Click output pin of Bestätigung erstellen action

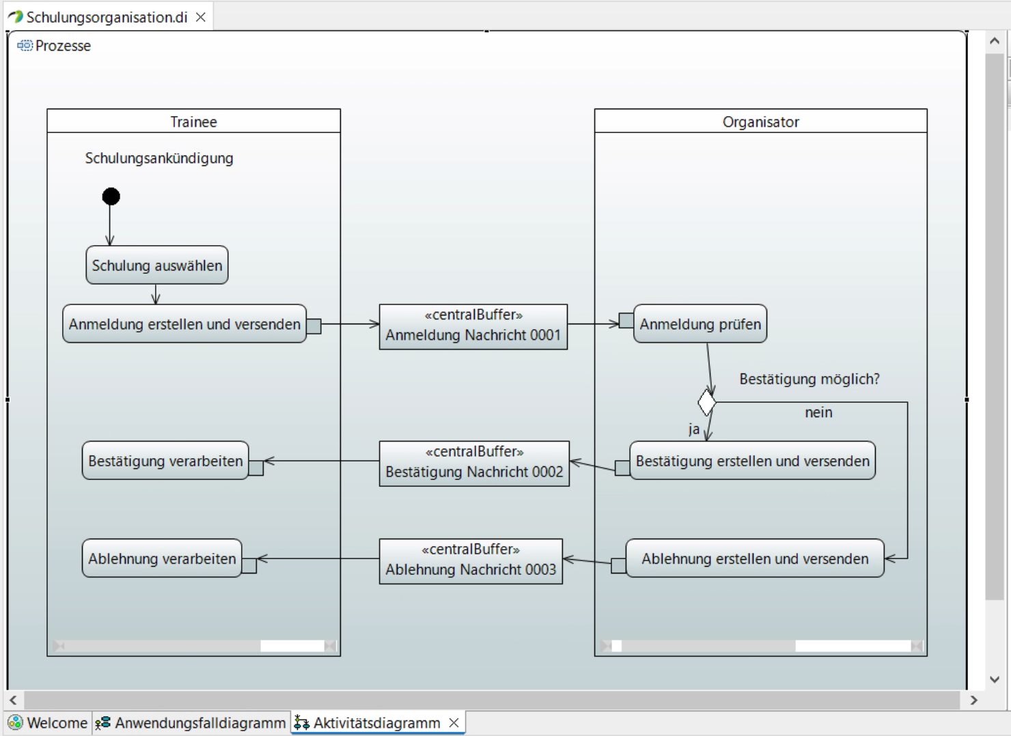tap(622, 468)
